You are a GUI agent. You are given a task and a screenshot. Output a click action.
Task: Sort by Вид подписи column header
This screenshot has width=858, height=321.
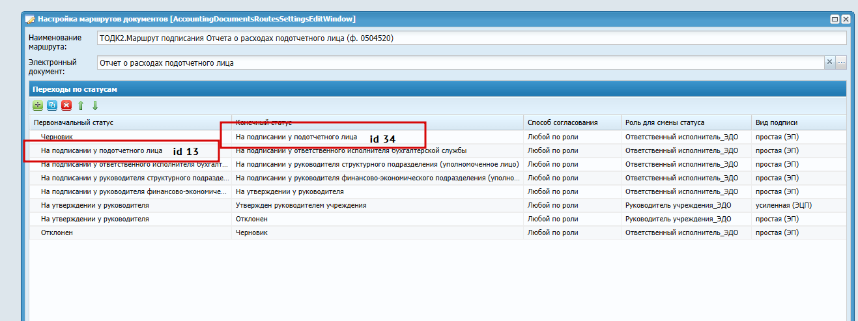[799, 122]
